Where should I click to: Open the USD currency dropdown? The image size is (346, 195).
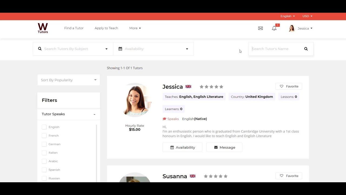click(307, 16)
